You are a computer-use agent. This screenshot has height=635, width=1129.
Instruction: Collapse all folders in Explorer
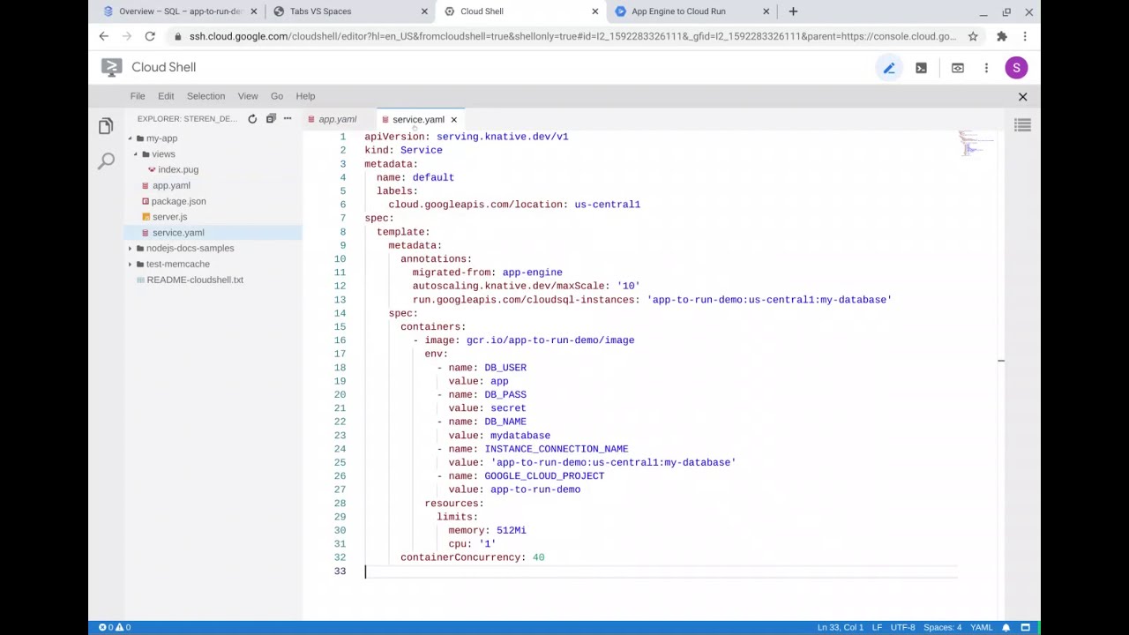click(271, 119)
